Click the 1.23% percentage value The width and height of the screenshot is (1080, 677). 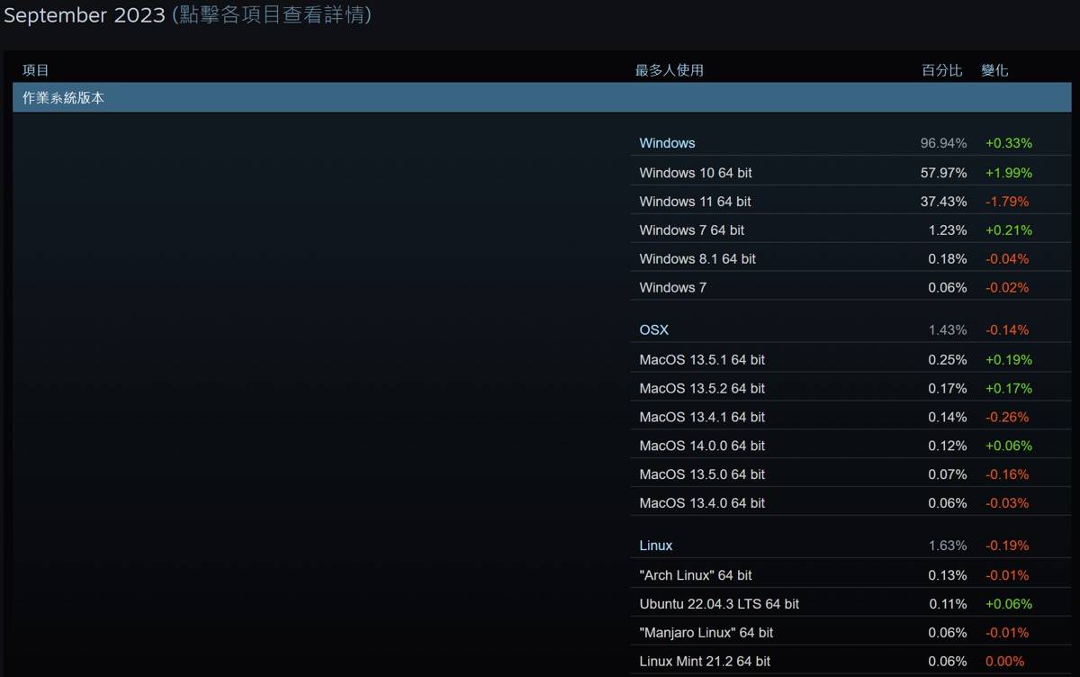point(948,230)
